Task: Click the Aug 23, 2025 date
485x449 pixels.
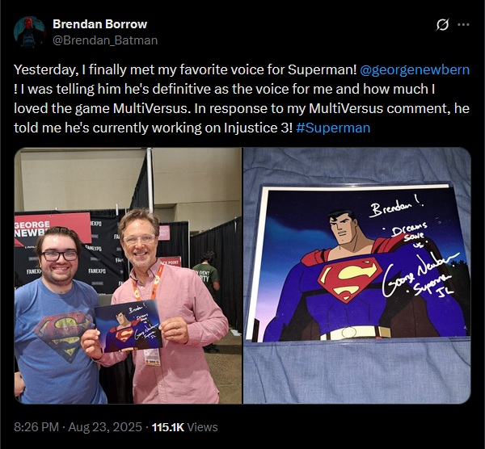Action: coord(105,427)
